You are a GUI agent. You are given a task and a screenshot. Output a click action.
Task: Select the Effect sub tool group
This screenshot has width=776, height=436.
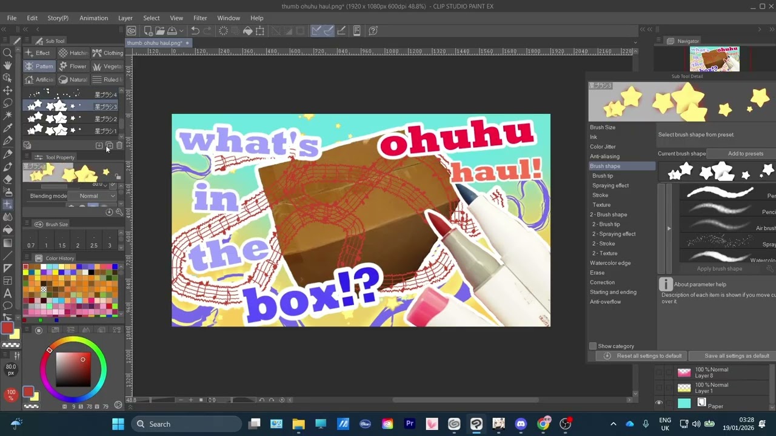[38, 53]
